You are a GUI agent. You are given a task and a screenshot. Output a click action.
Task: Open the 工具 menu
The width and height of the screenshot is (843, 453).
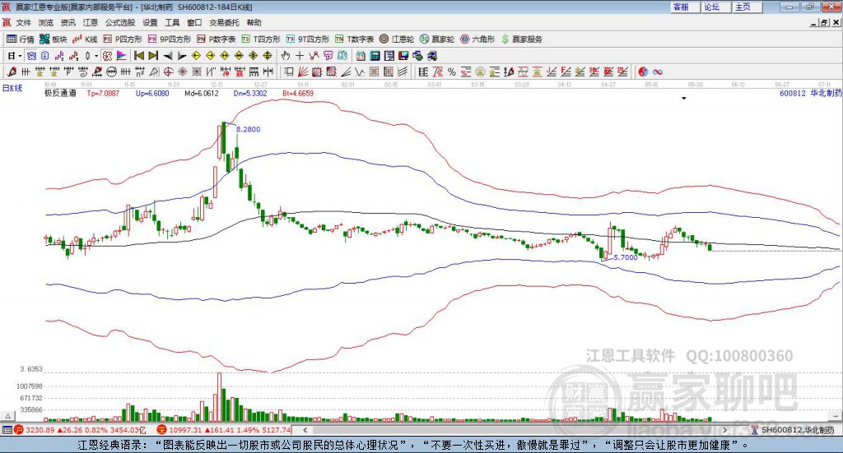click(172, 22)
